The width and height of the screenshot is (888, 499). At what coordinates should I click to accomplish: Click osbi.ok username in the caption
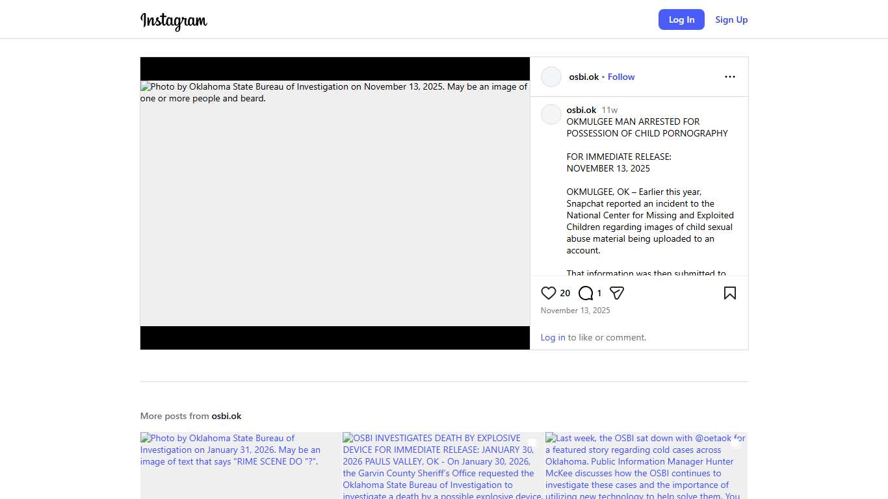pyautogui.click(x=581, y=110)
